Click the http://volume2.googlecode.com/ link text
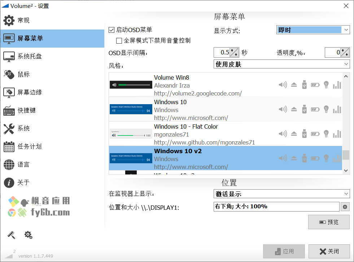 pyautogui.click(x=198, y=93)
